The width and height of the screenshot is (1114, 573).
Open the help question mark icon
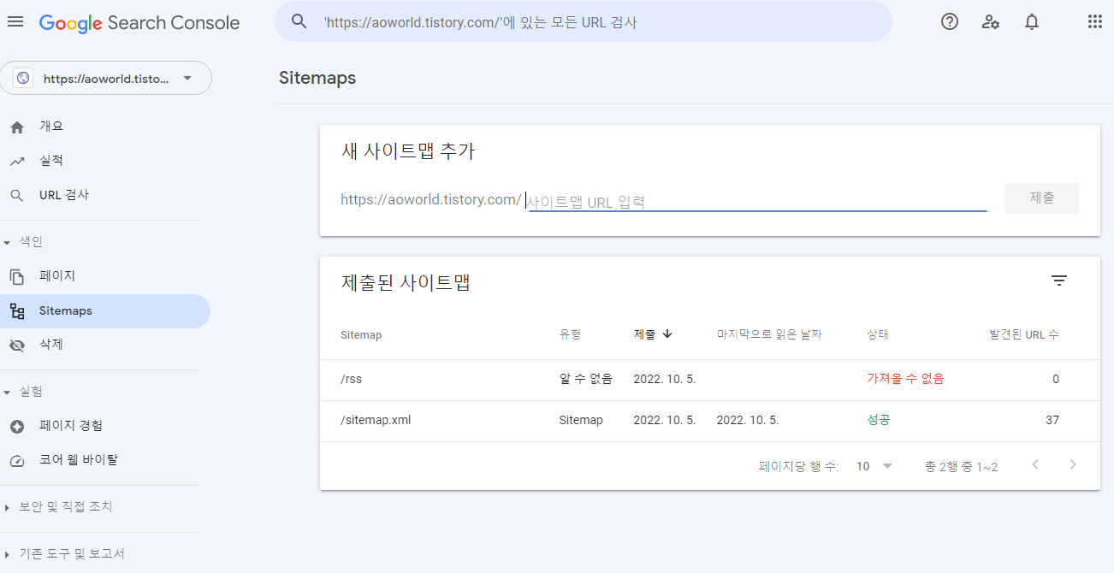pyautogui.click(x=950, y=22)
